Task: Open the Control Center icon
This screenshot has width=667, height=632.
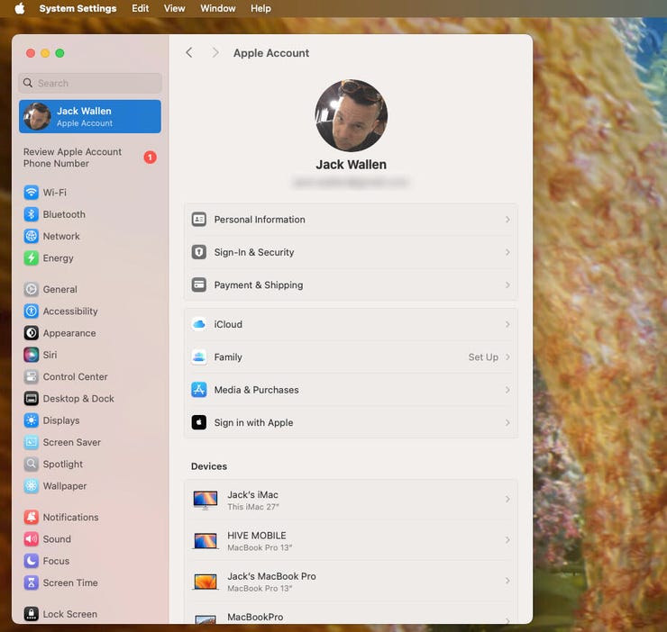Action: 31,376
